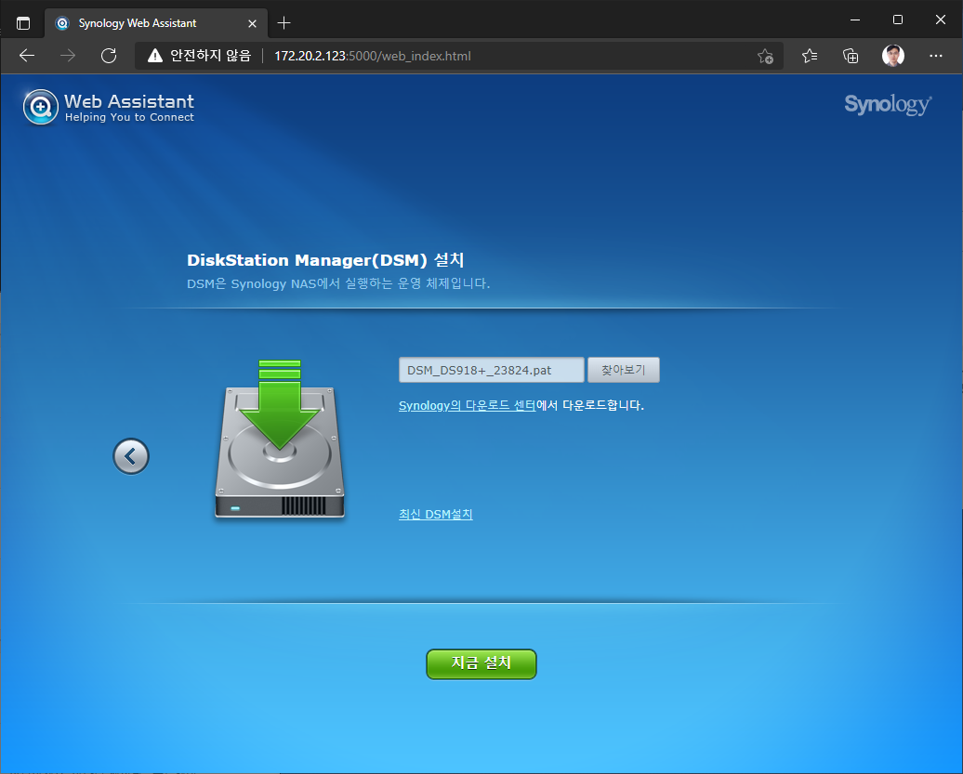Click the 찾아보기 browse button
The image size is (963, 774).
click(624, 370)
